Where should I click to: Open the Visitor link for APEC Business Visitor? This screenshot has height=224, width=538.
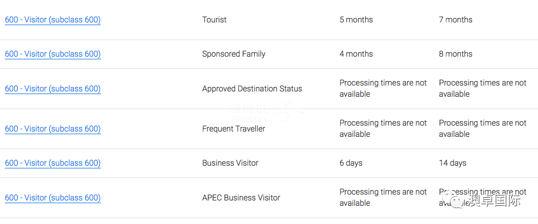tap(53, 198)
